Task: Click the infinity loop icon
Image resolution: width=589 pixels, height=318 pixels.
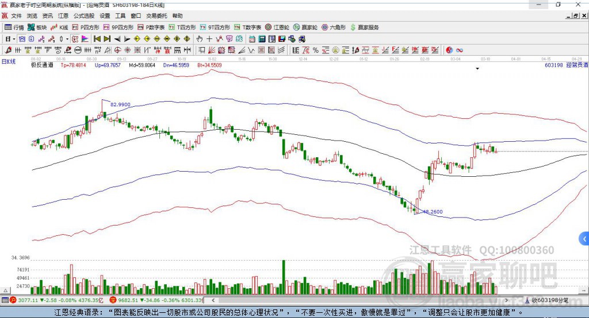Action: [460, 51]
